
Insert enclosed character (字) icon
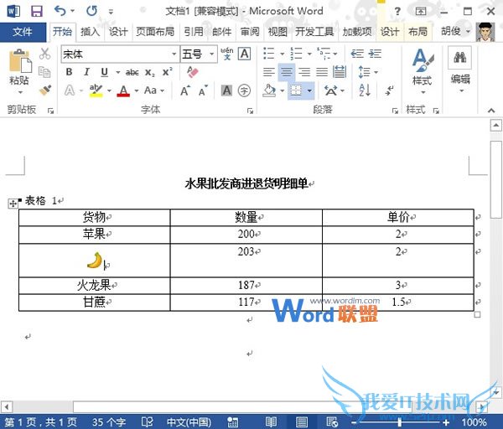tap(244, 90)
